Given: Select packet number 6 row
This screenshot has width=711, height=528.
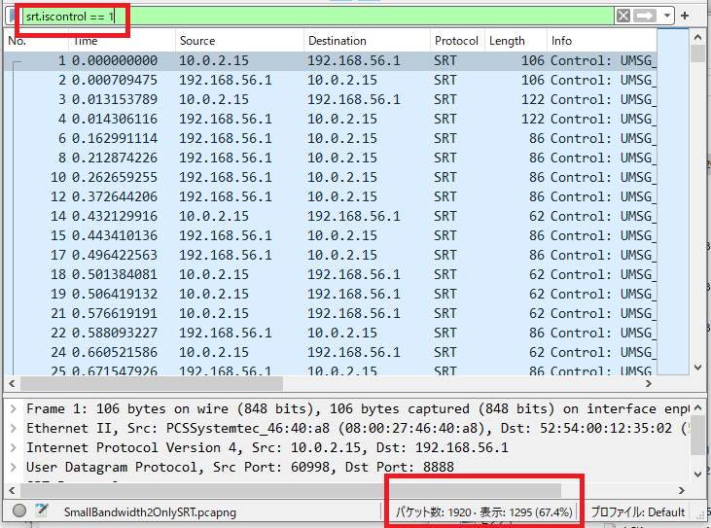Looking at the screenshot, I should pos(330,139).
